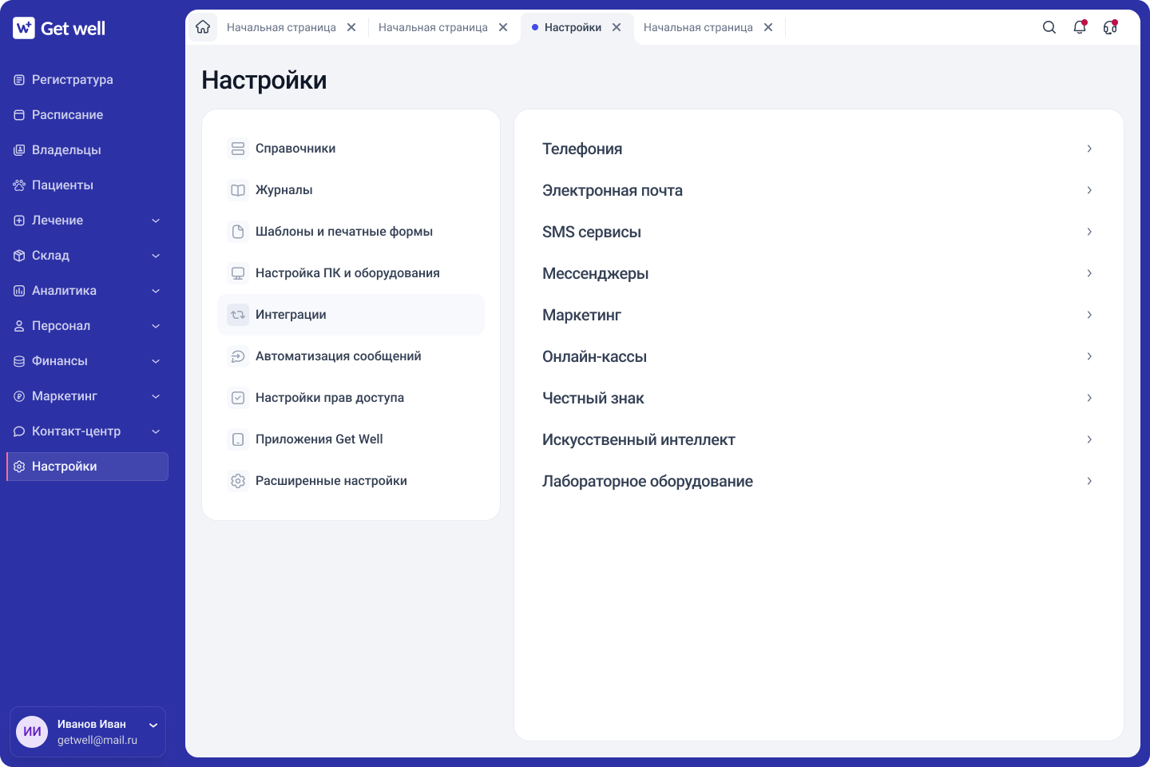Viewport: 1150px width, 767px height.
Task: Go to Расписание in the sidebar
Action: [x=87, y=115]
